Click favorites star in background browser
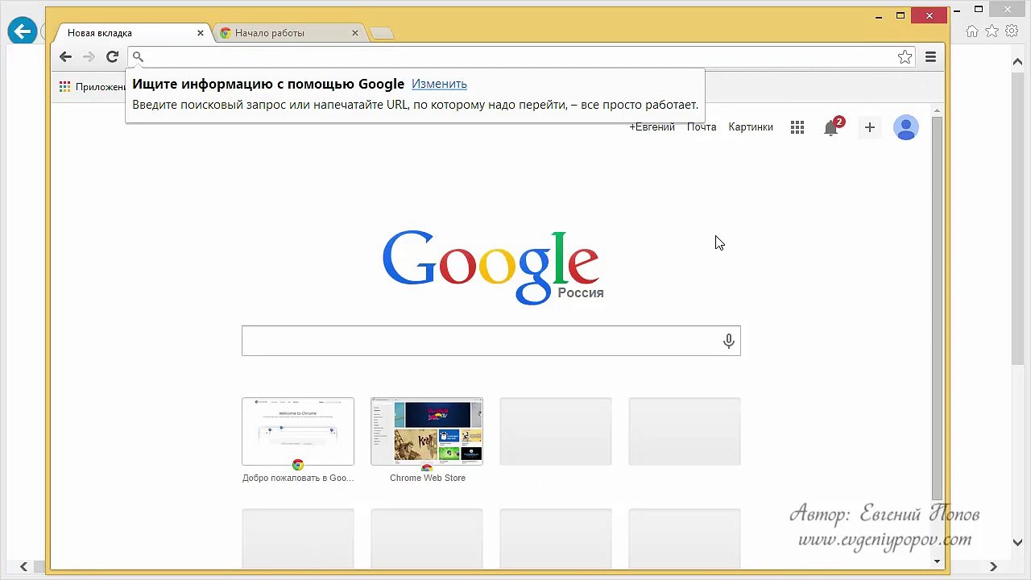The width and height of the screenshot is (1031, 580). click(992, 31)
